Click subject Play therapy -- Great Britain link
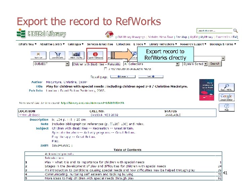242x181 pixels. coord(74,137)
